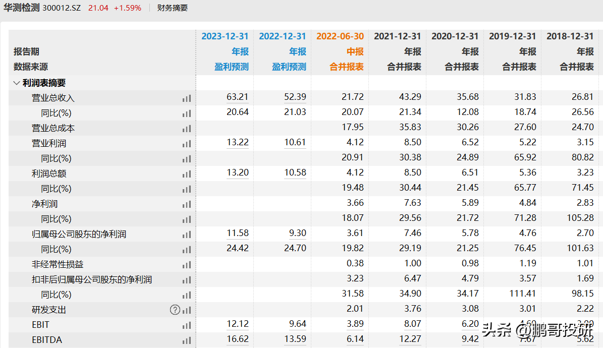Screen dimensions: 603x348
Task: Click forecast operating profit value 13.22
Action: (237, 142)
